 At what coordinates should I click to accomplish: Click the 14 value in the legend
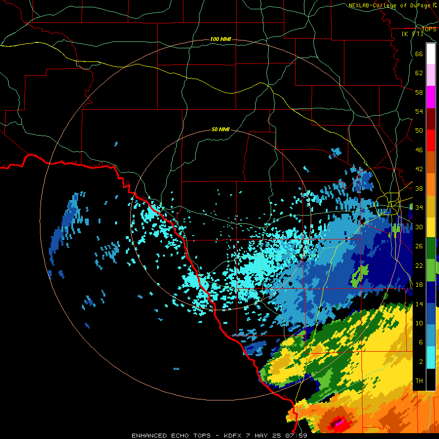point(419,304)
